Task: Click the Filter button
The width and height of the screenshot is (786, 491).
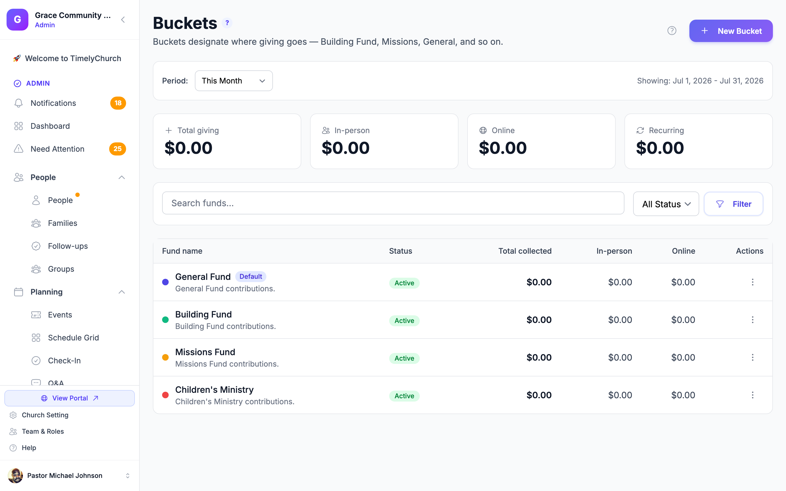Action: pyautogui.click(x=733, y=204)
